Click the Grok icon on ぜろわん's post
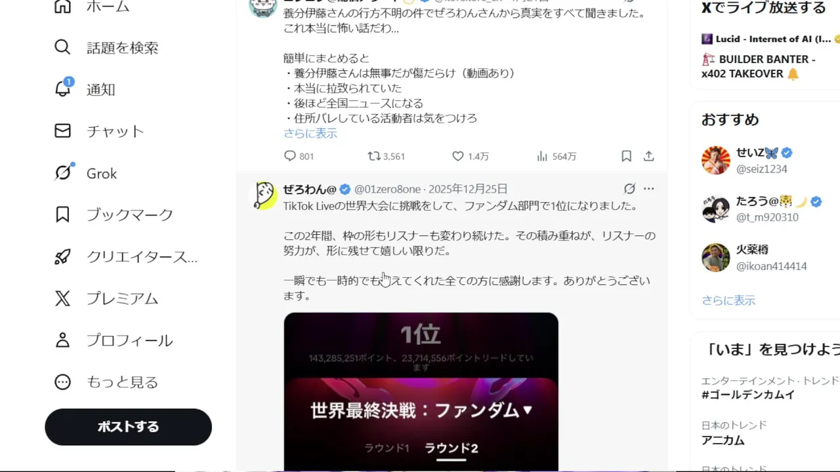Image resolution: width=840 pixels, height=472 pixels. coord(629,189)
